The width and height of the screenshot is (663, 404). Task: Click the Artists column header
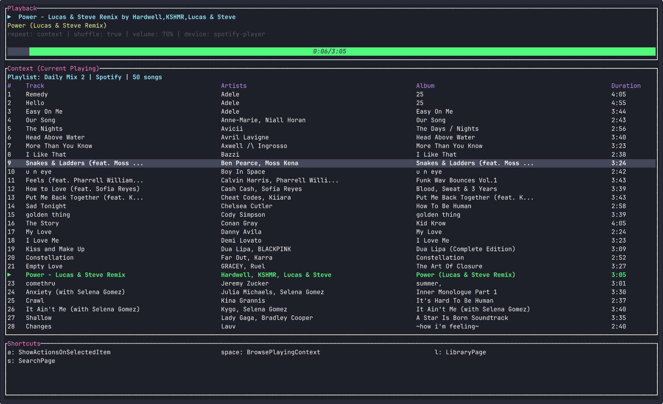pos(234,86)
